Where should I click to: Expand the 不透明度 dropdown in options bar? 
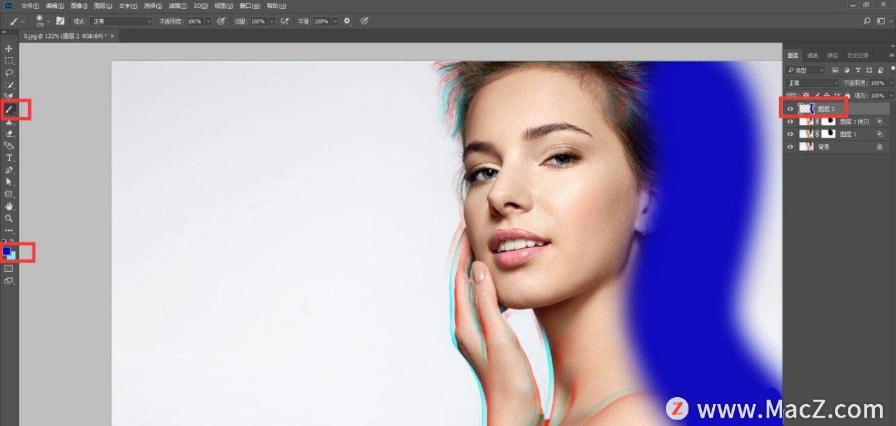(x=208, y=21)
